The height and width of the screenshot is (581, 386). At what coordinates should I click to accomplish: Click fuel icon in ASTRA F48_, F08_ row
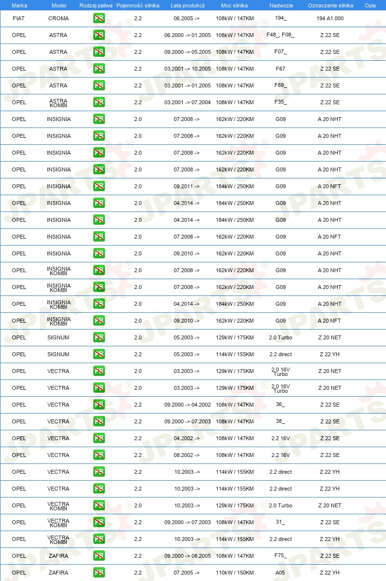(99, 35)
